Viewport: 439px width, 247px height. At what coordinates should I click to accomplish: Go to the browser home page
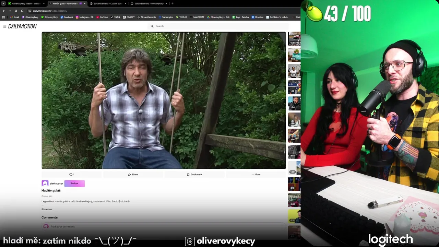22,11
